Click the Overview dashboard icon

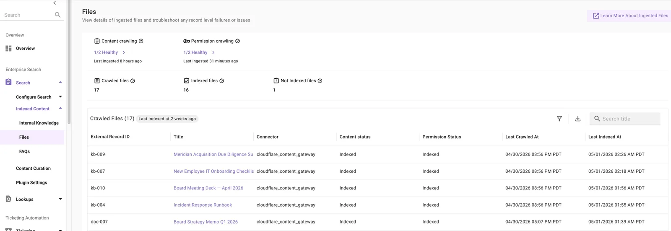(8, 49)
